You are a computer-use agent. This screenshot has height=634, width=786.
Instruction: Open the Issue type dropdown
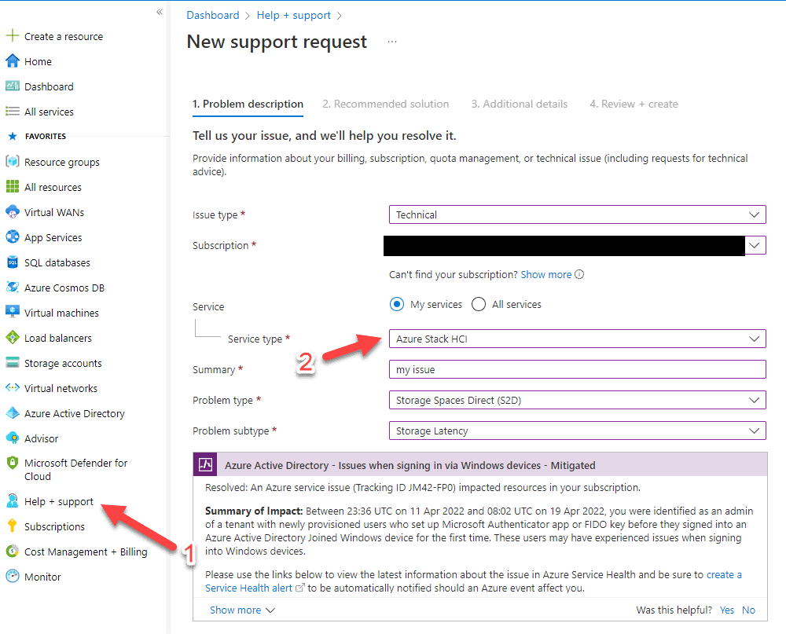pyautogui.click(x=578, y=214)
